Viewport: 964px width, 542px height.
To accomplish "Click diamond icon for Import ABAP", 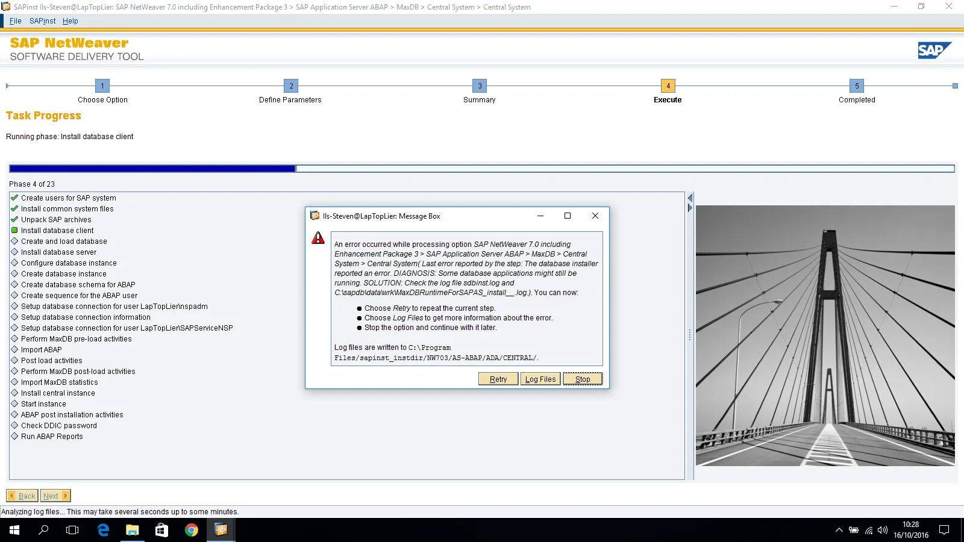I will (x=14, y=349).
